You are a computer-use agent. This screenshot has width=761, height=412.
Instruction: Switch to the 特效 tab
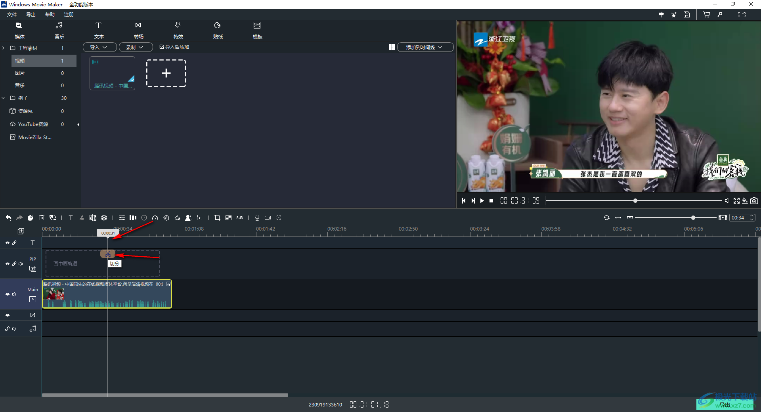[178, 31]
